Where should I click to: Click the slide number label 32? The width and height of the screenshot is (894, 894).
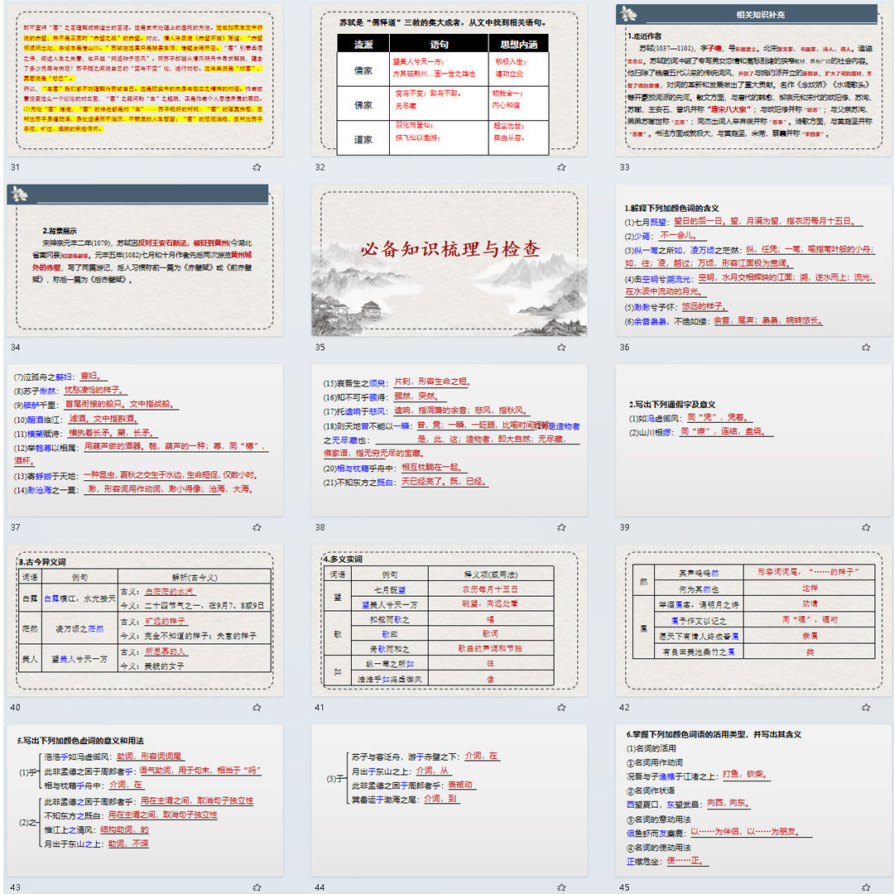point(320,167)
